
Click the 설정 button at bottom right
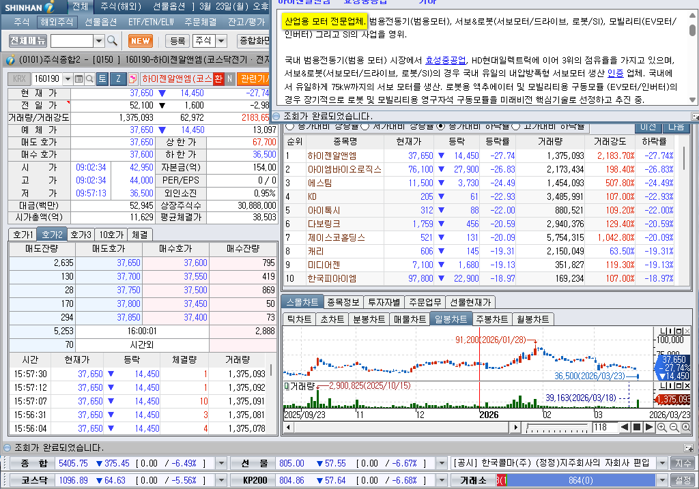[683, 481]
